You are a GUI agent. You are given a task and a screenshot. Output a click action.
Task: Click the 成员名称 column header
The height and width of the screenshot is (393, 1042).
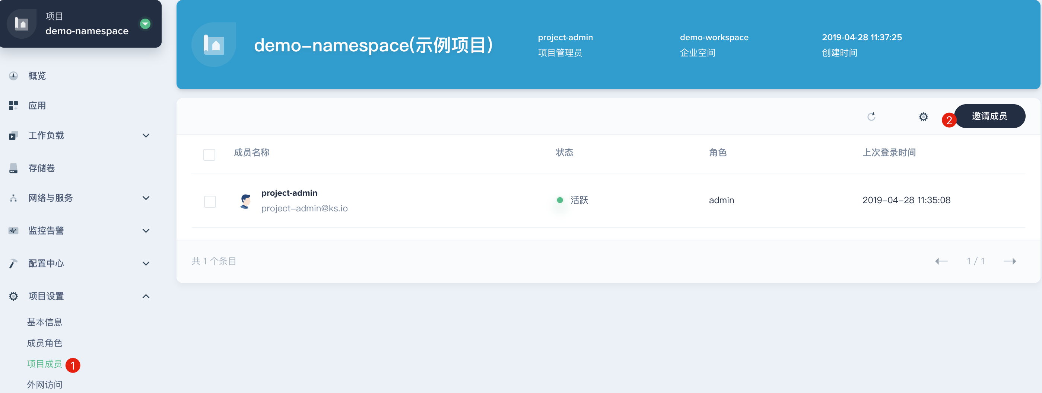point(252,153)
